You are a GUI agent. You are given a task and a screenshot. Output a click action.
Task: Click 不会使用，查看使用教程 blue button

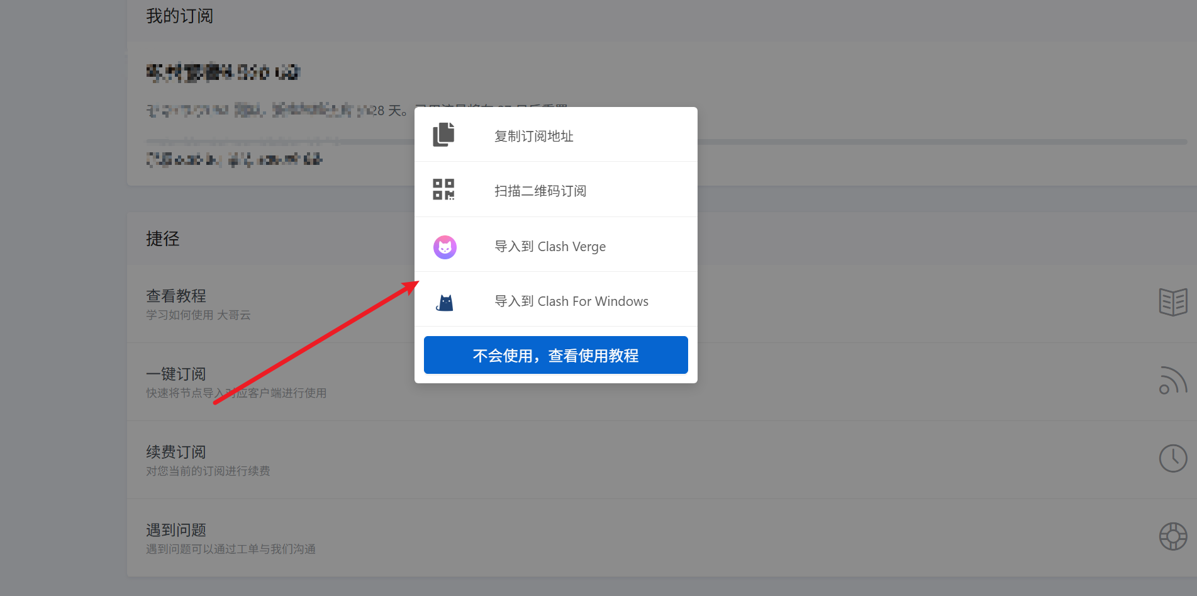click(x=556, y=355)
